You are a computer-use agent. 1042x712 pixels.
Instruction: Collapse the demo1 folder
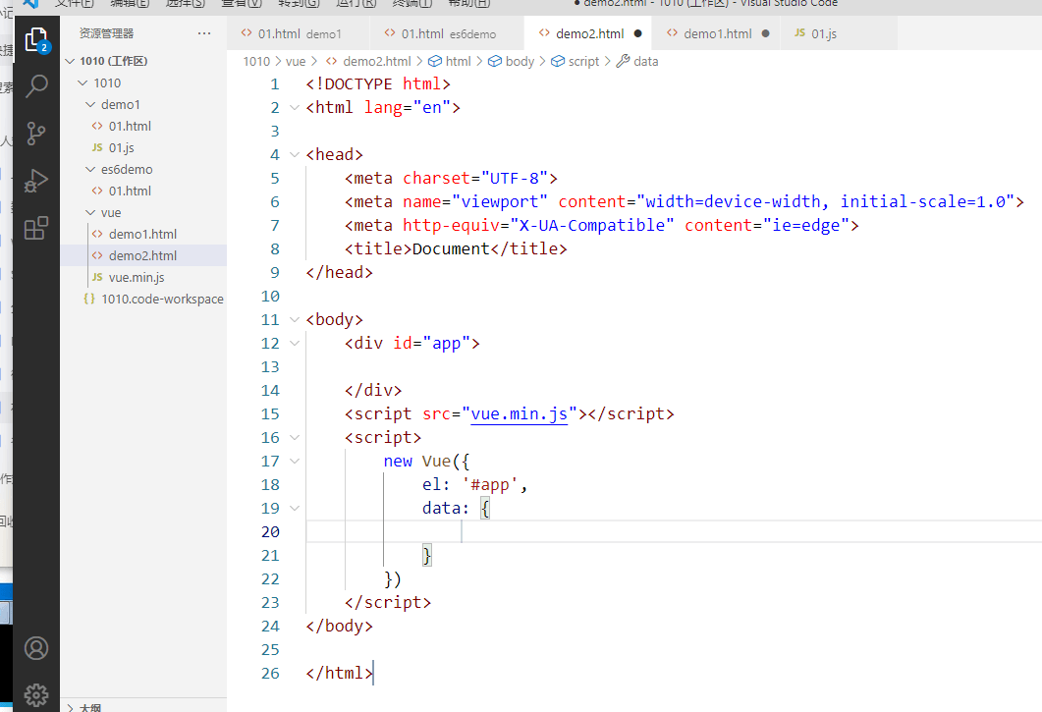tap(91, 104)
